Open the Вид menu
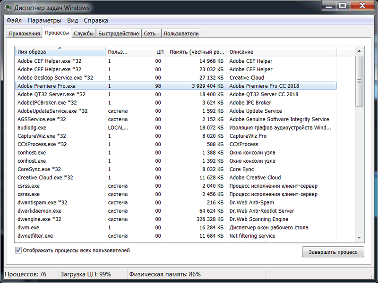378x283 pixels. coord(73,20)
